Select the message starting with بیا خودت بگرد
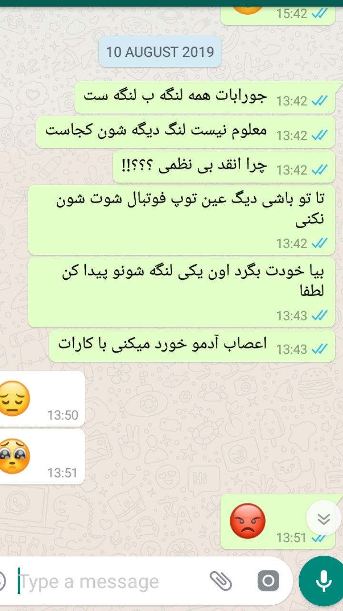 182,293
